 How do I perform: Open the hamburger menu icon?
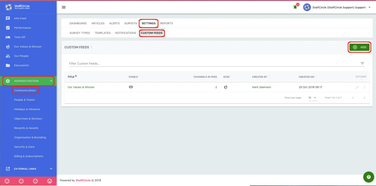coord(64,7)
